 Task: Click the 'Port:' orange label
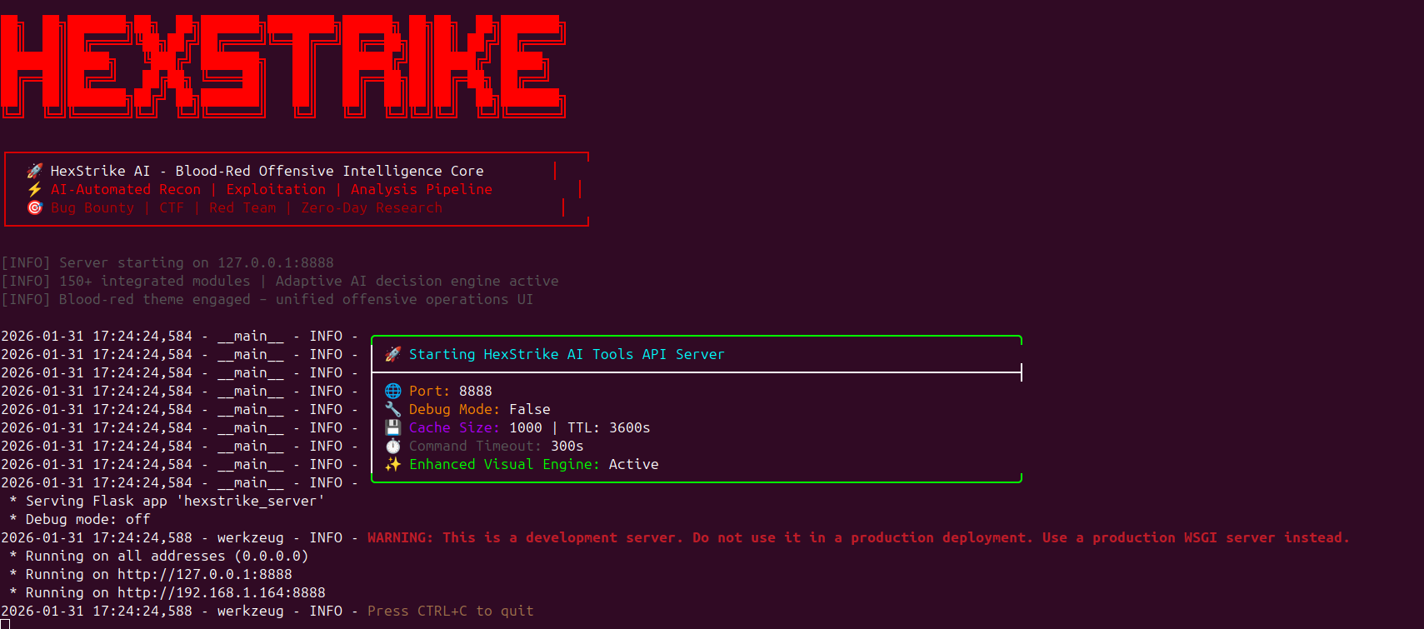coord(430,391)
